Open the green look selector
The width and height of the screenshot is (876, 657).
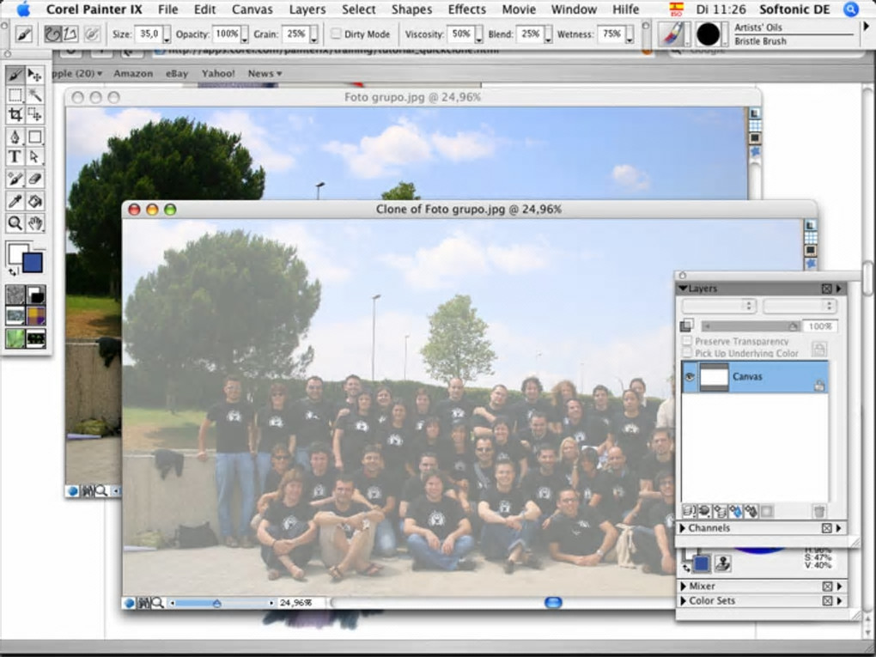(x=15, y=338)
